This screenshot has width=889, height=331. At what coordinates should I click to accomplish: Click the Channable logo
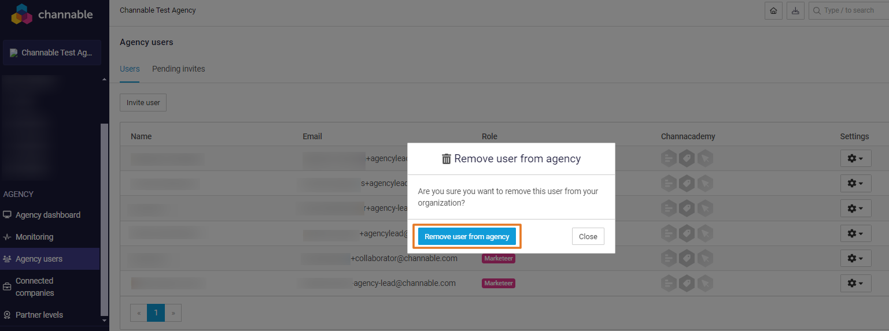pyautogui.click(x=52, y=14)
